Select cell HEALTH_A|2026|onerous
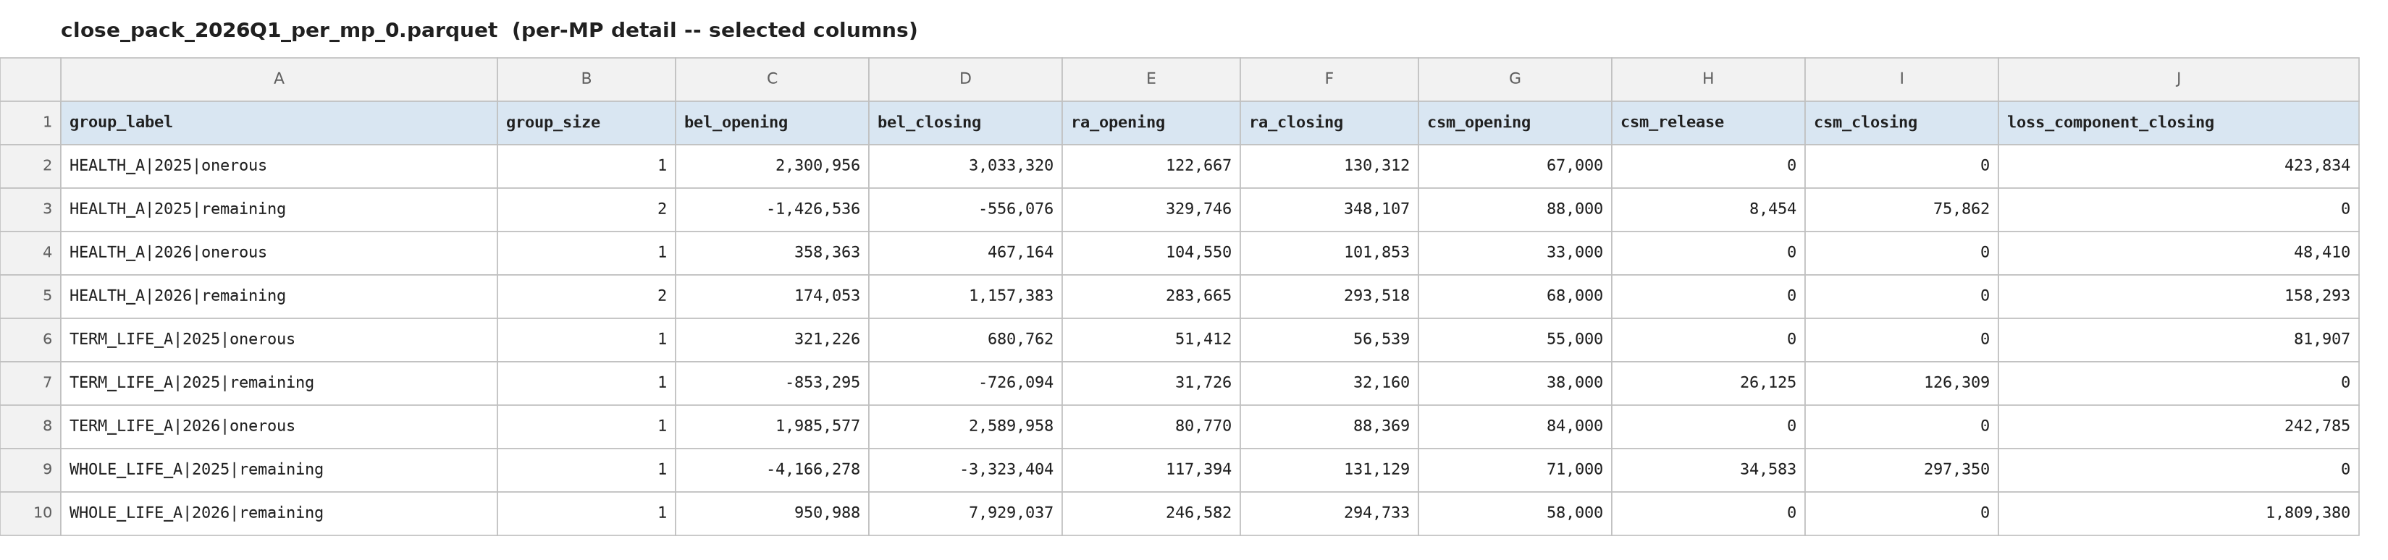Screen dimensions: 2388x560 pyautogui.click(x=279, y=254)
